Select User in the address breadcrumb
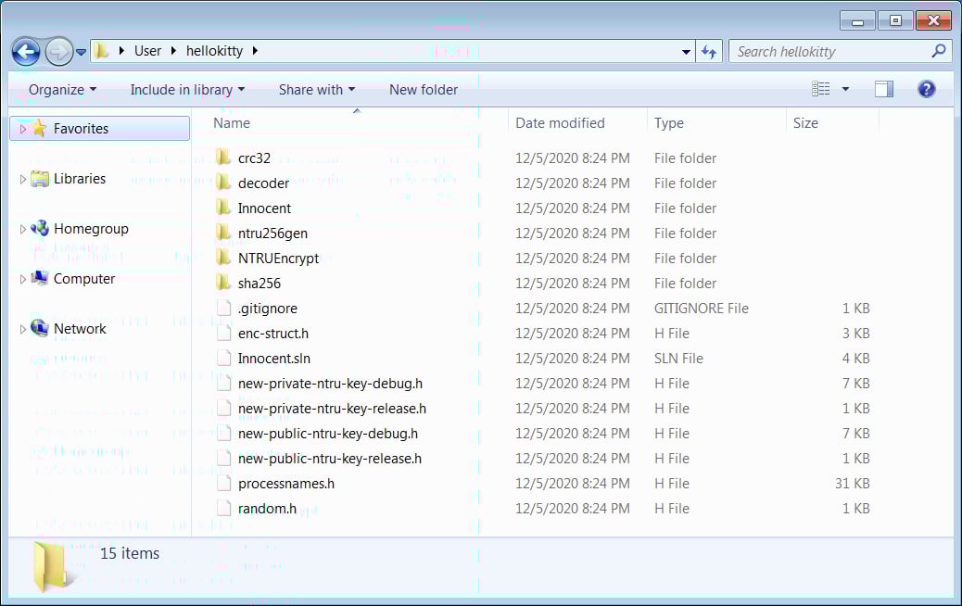The image size is (962, 606). click(148, 51)
